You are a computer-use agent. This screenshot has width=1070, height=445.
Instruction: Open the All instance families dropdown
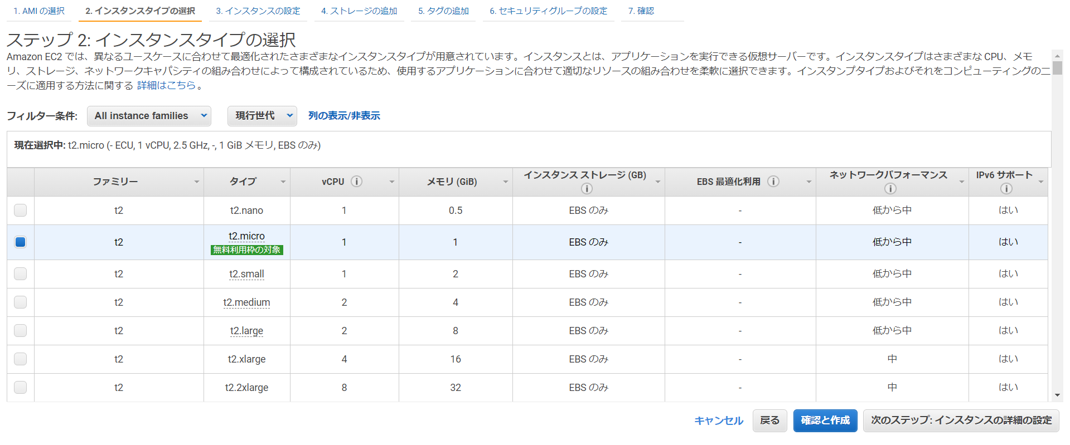pos(149,116)
